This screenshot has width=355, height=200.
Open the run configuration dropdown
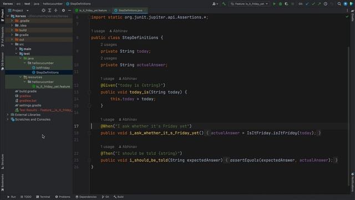coord(249,4)
